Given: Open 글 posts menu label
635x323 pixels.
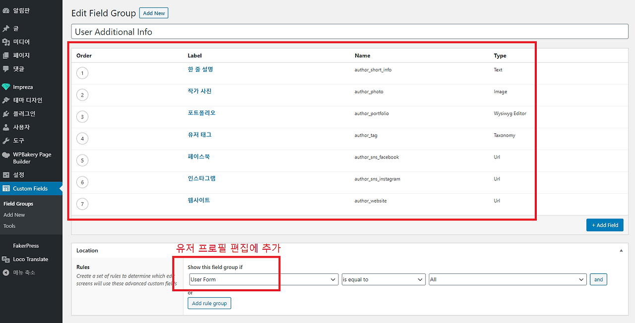Looking at the screenshot, I should coord(16,29).
